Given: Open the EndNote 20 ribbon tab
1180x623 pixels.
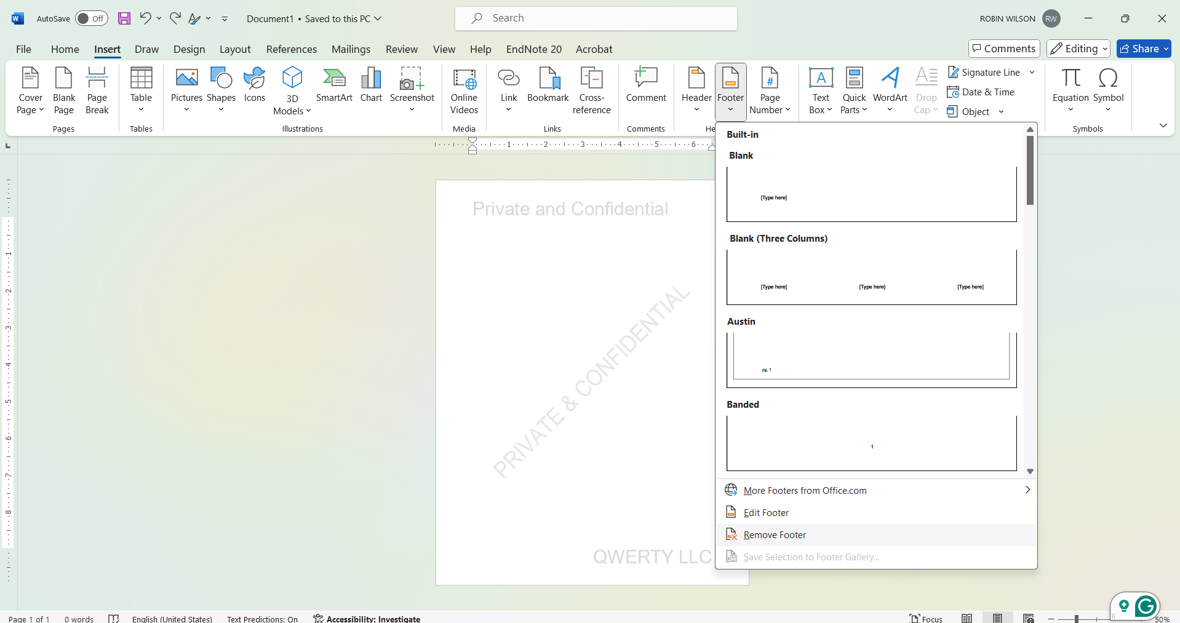Looking at the screenshot, I should point(533,49).
